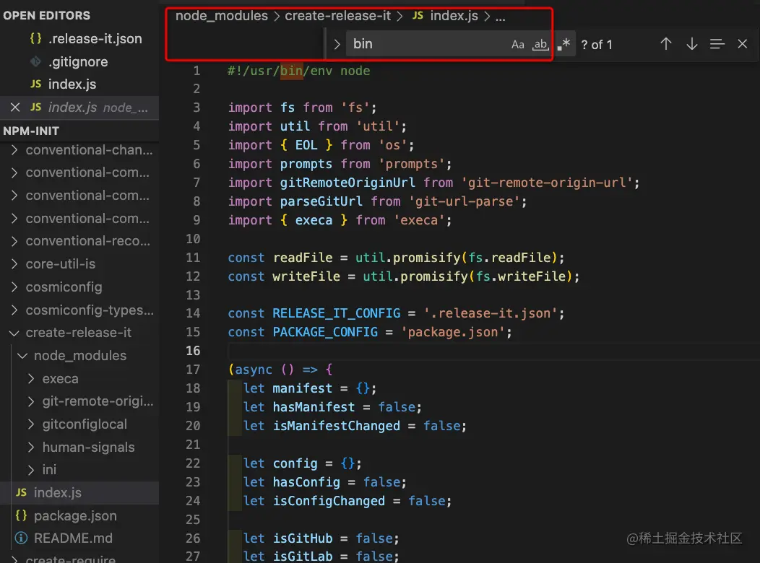Click 'PACKAGE_CONFIG' constant on line 15
Screen dimensions: 760x563
(x=325, y=332)
